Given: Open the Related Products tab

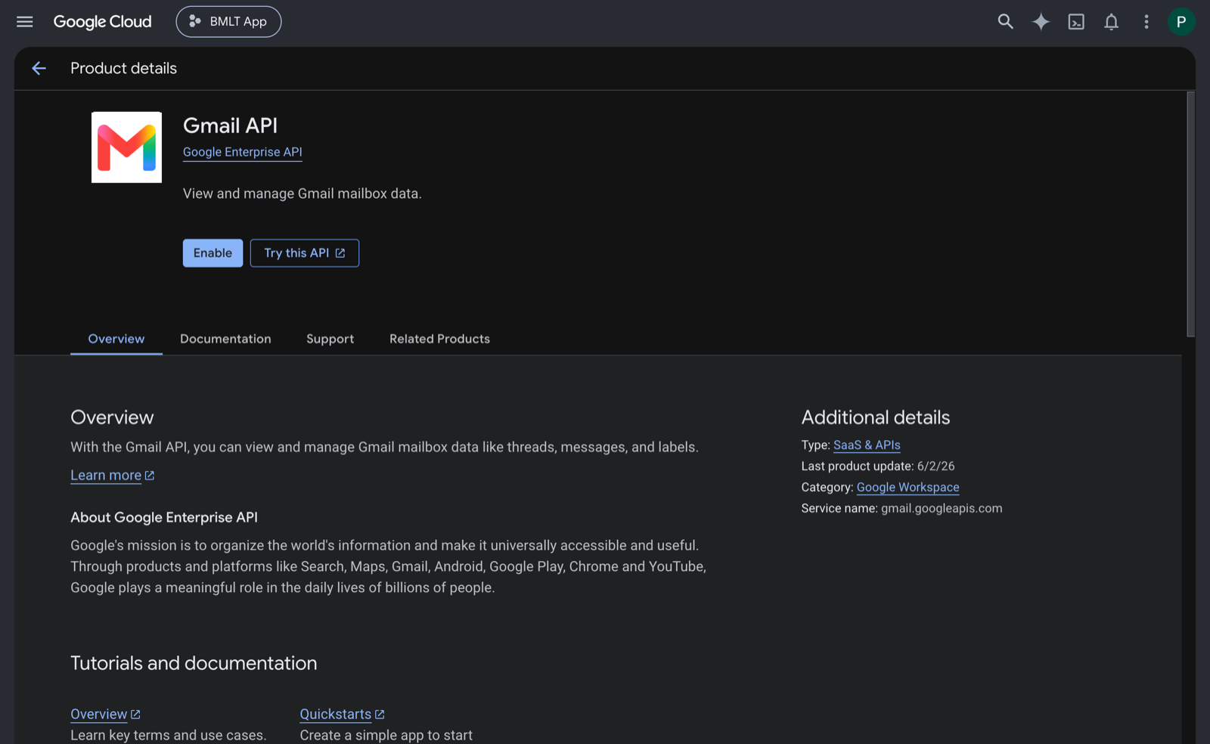Looking at the screenshot, I should (x=439, y=339).
